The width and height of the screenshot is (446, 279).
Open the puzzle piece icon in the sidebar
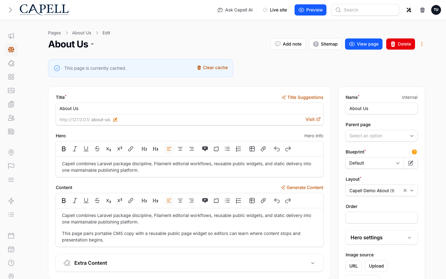(11, 63)
